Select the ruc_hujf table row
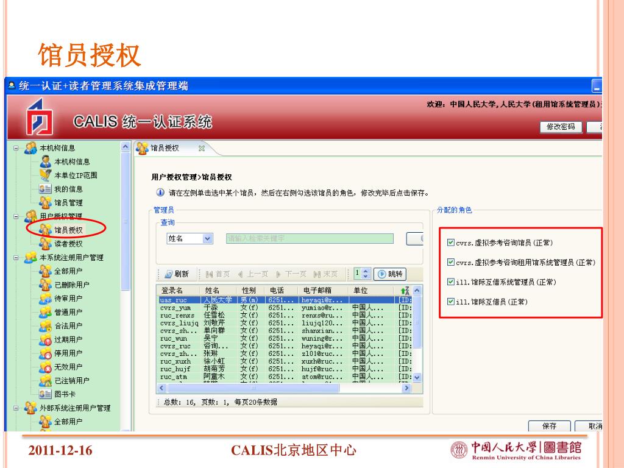Viewport: 624px width, 468px height. tap(285, 369)
